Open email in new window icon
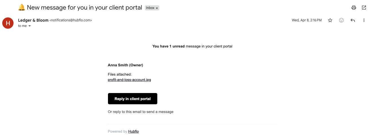The width and height of the screenshot is (371, 138). coord(364,8)
